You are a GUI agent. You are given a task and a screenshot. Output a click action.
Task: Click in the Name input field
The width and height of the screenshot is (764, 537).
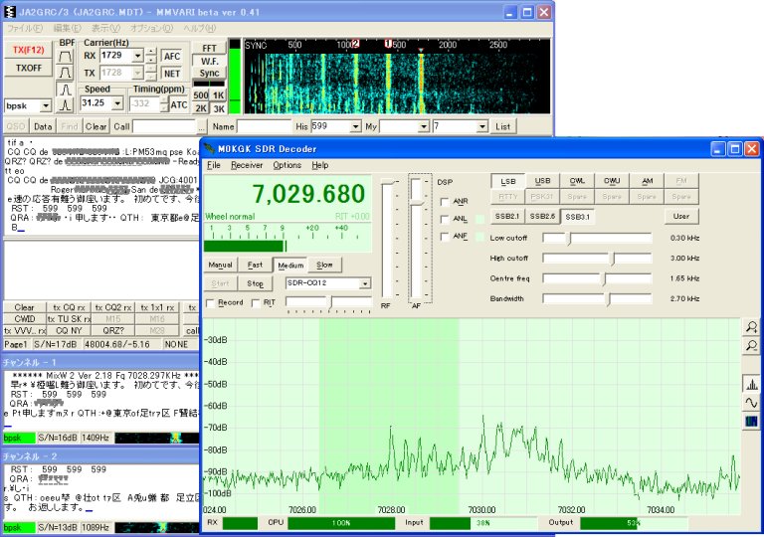click(x=264, y=126)
